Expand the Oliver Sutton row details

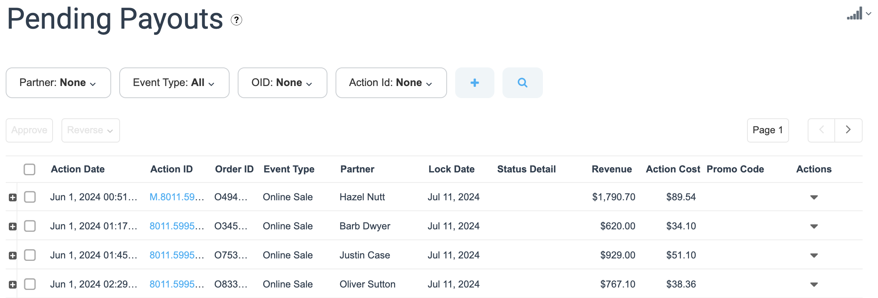click(x=13, y=285)
